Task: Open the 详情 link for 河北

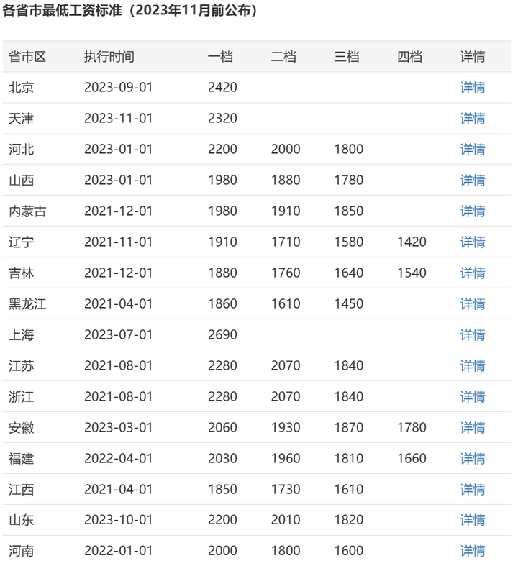Action: [x=472, y=149]
